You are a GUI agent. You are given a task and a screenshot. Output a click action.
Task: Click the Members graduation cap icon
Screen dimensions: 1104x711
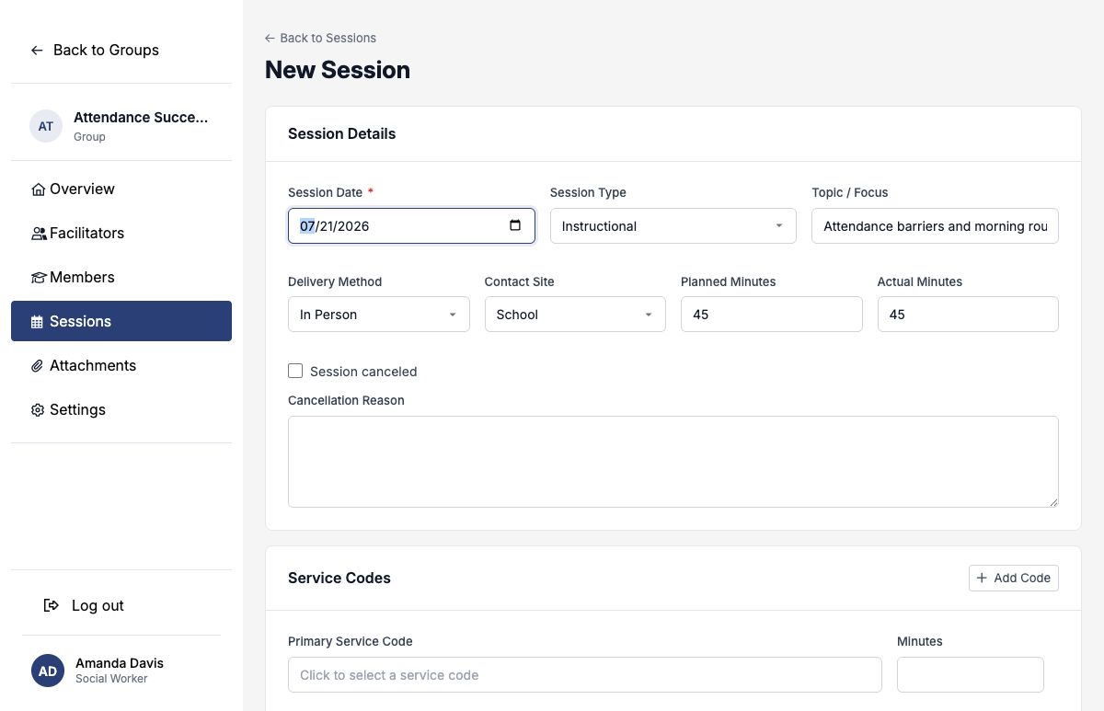click(39, 278)
